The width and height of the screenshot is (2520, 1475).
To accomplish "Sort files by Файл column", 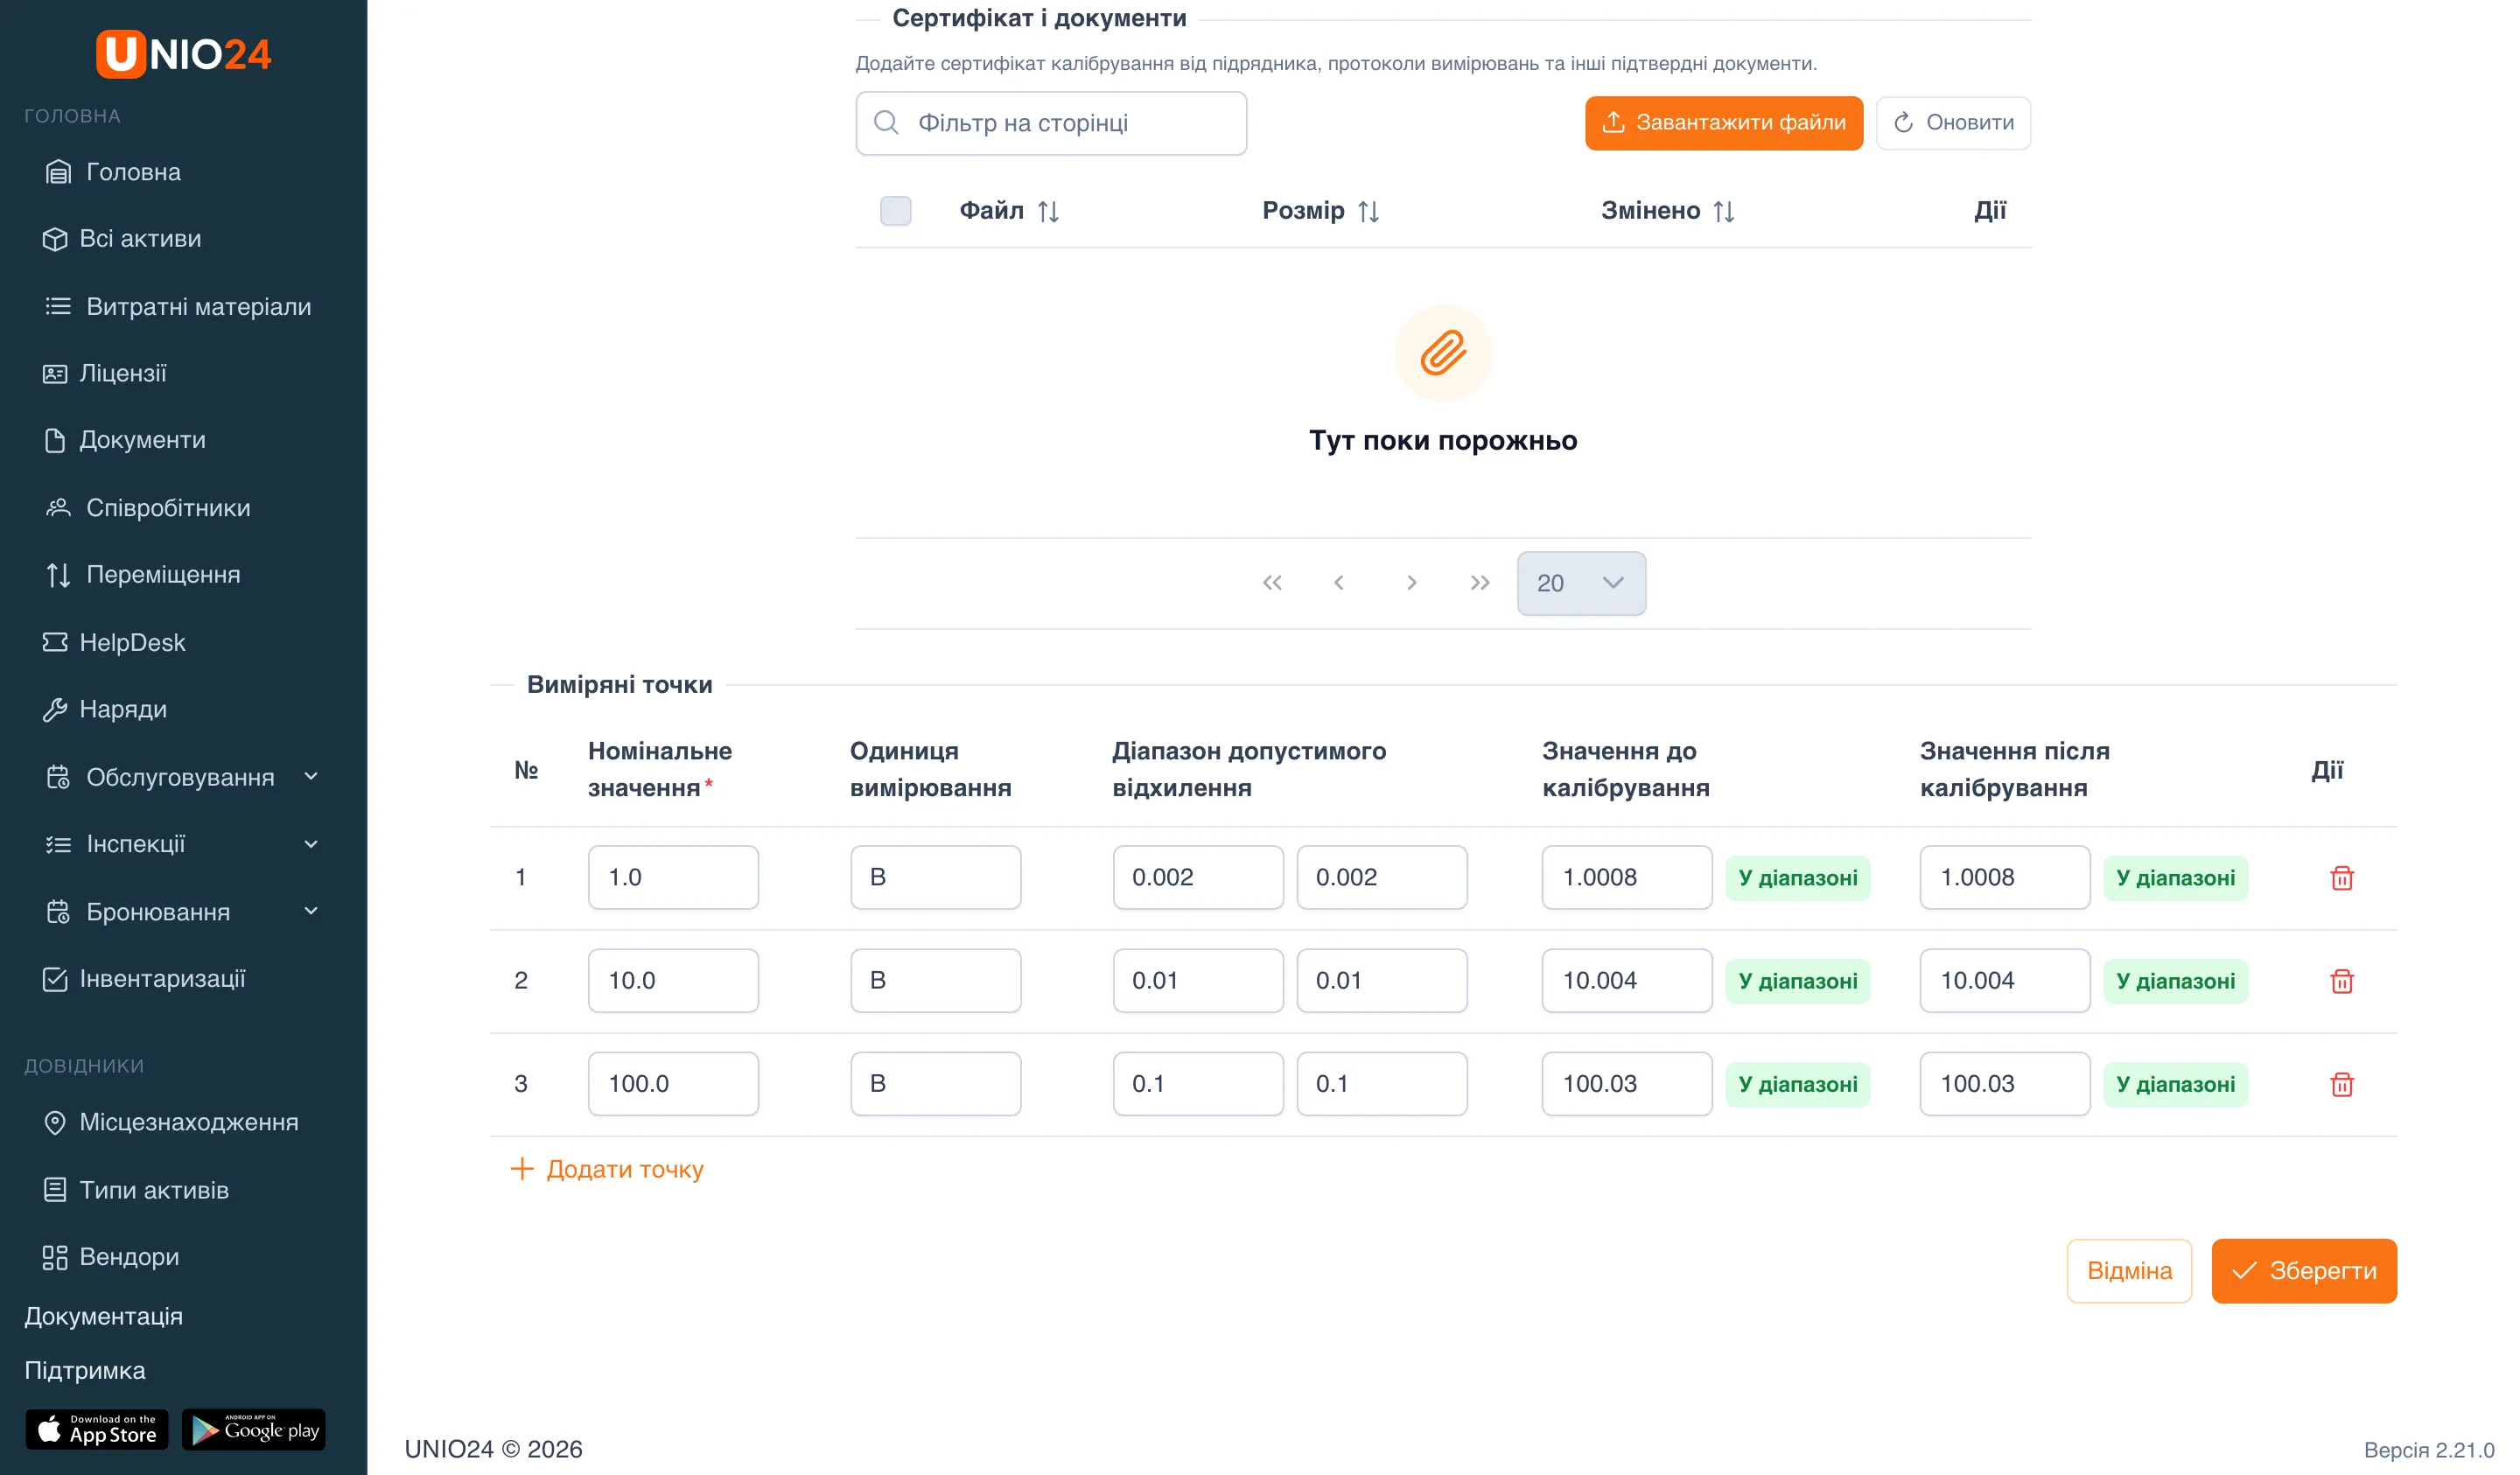I will [x=1009, y=211].
